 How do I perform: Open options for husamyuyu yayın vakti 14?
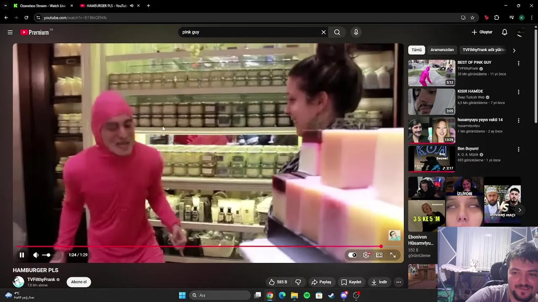click(x=519, y=120)
